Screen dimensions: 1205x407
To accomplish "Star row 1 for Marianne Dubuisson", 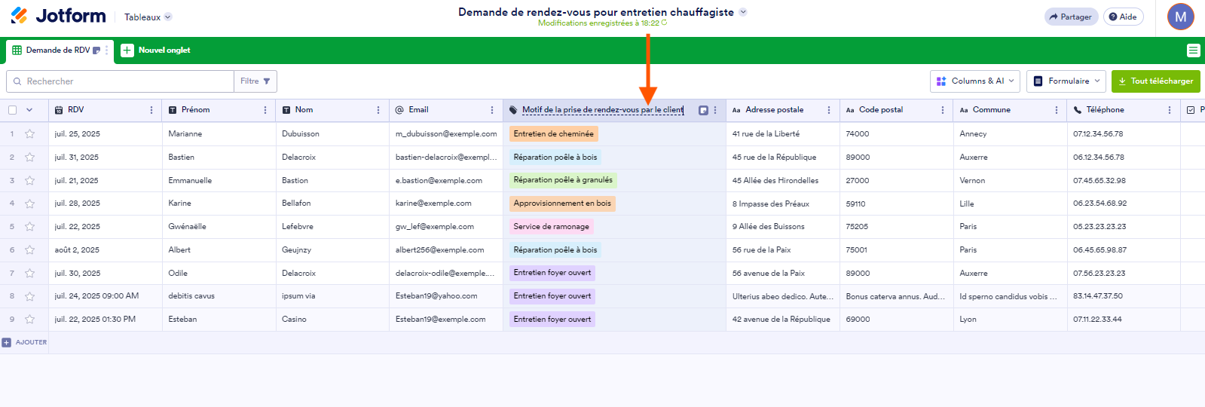I will (30, 134).
